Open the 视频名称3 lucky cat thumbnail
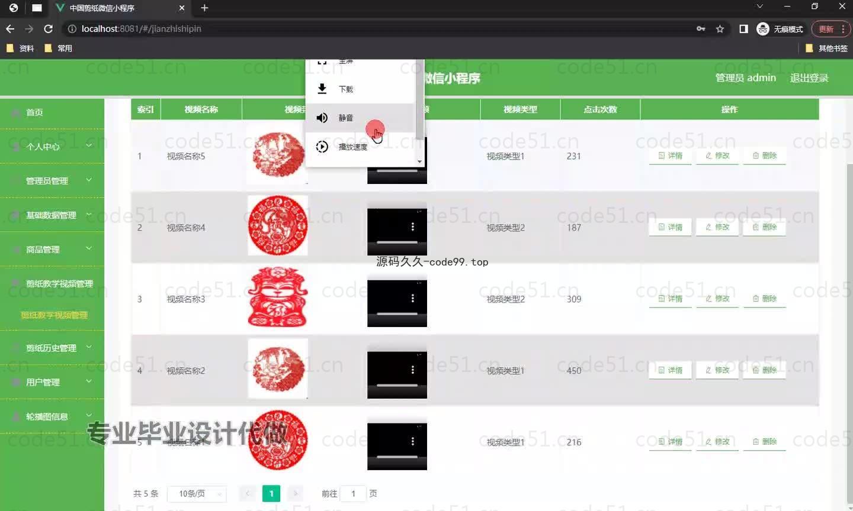 277,297
